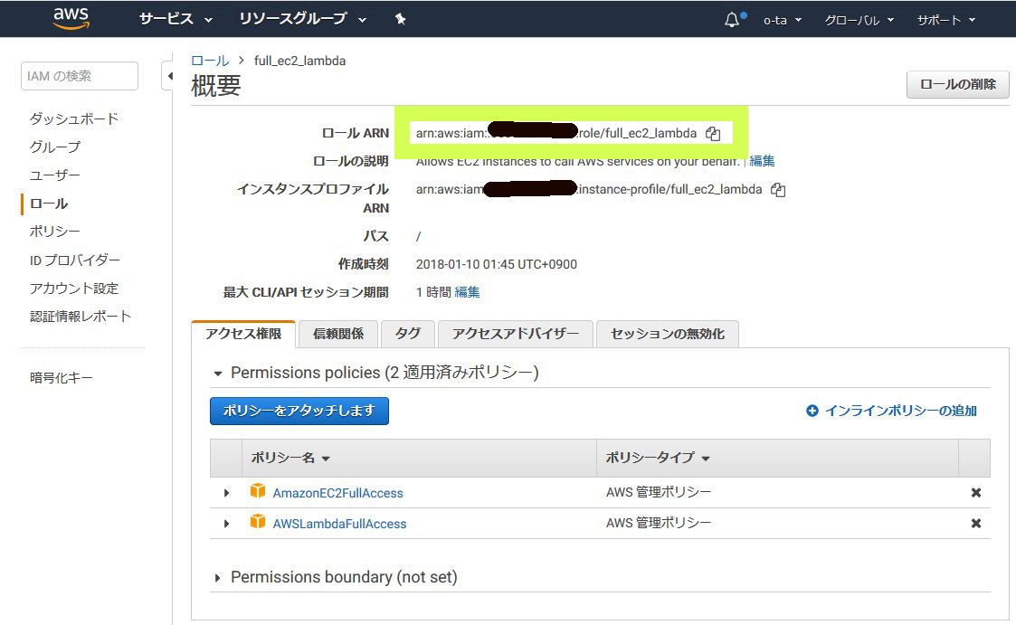Image resolution: width=1016 pixels, height=625 pixels.
Task: Click the ロールの削除 button
Action: 958,84
